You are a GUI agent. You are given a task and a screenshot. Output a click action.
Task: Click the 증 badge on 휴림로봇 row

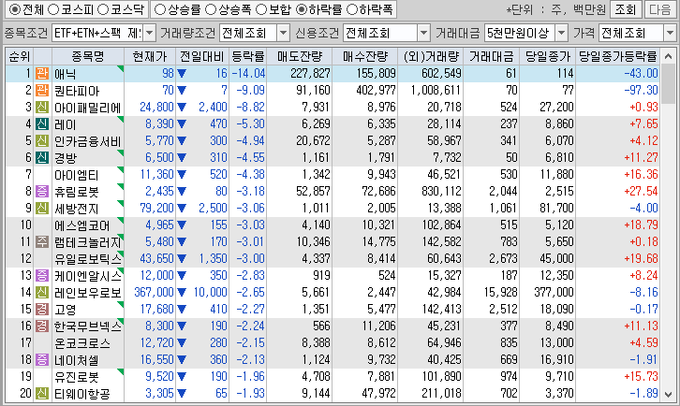[x=41, y=191]
